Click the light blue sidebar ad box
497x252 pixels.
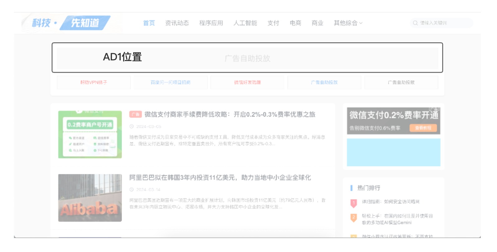point(394,152)
